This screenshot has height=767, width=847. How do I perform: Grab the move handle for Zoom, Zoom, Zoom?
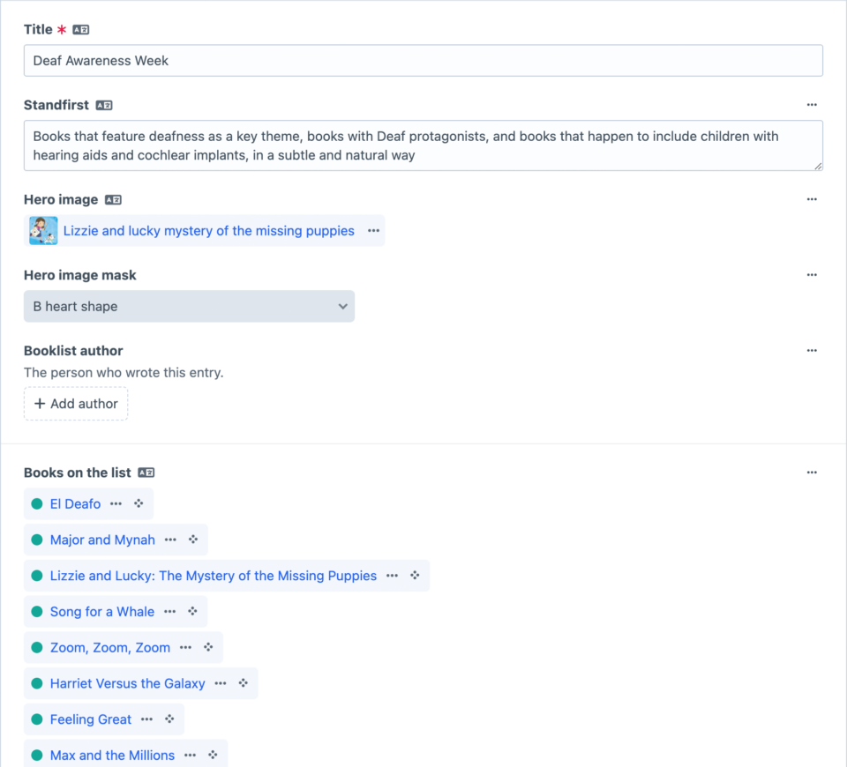[208, 647]
